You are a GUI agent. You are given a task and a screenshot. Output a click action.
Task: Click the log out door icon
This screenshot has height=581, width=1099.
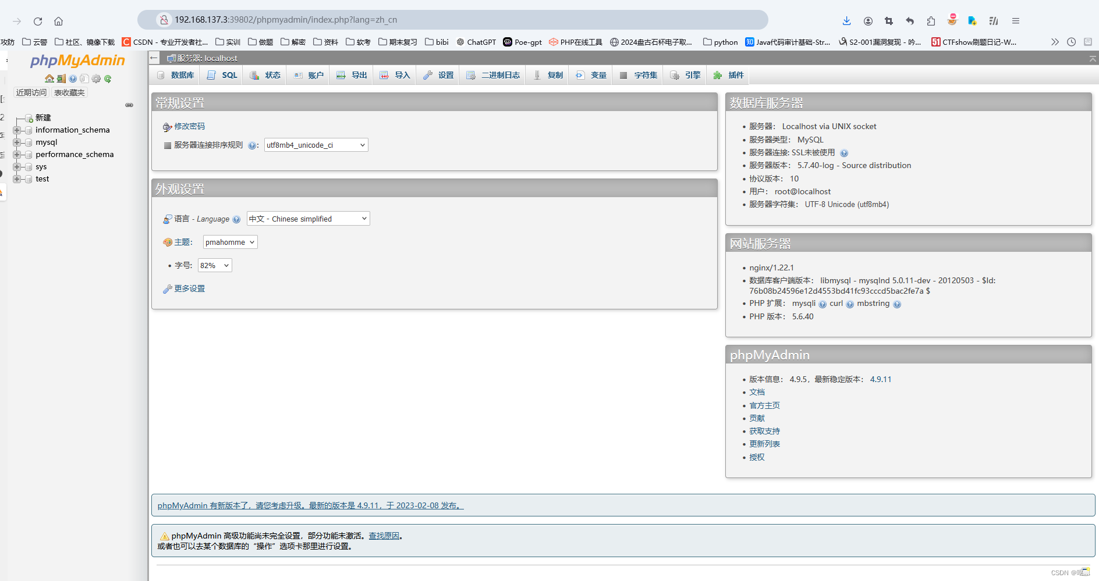coord(61,79)
